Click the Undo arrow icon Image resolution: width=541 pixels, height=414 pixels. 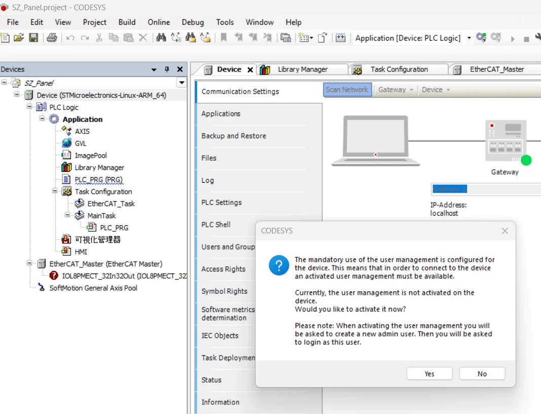[x=70, y=38]
